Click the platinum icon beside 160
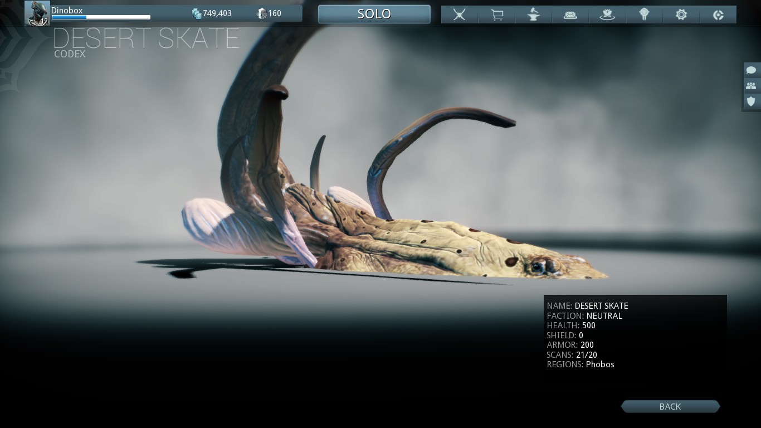 pyautogui.click(x=262, y=13)
